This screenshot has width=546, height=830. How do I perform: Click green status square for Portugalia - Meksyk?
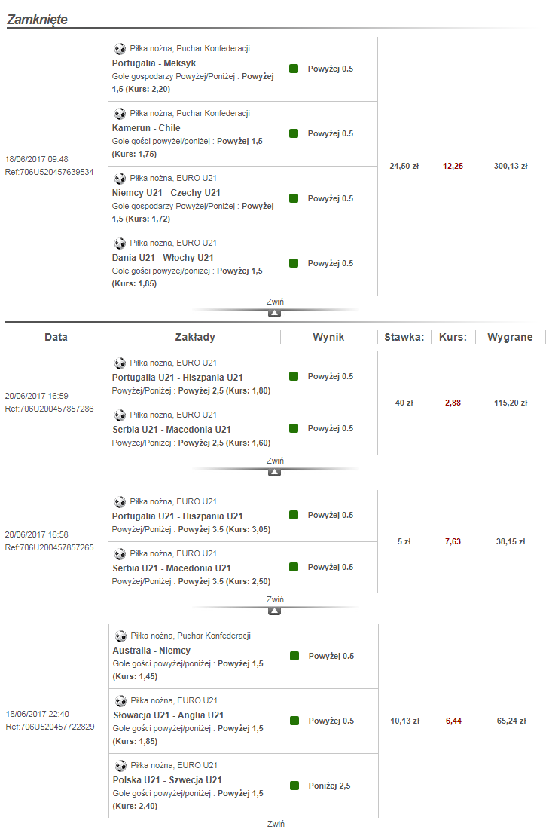294,69
